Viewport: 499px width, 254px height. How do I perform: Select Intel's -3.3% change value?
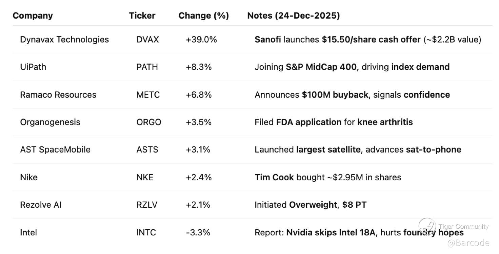pos(198,232)
